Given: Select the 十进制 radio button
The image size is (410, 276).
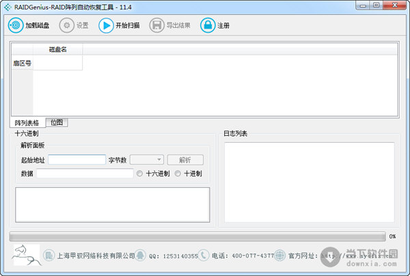Looking at the screenshot, I should point(178,174).
